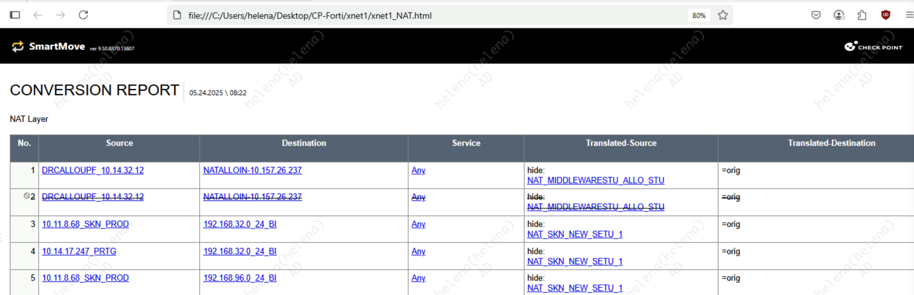Image resolution: width=914 pixels, height=295 pixels.
Task: Open the Pocket save icon
Action: (x=816, y=15)
